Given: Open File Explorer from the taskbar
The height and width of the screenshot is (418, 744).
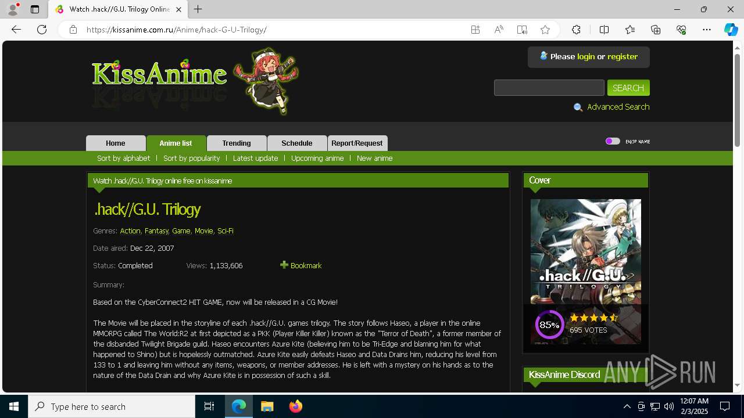Looking at the screenshot, I should 267,406.
